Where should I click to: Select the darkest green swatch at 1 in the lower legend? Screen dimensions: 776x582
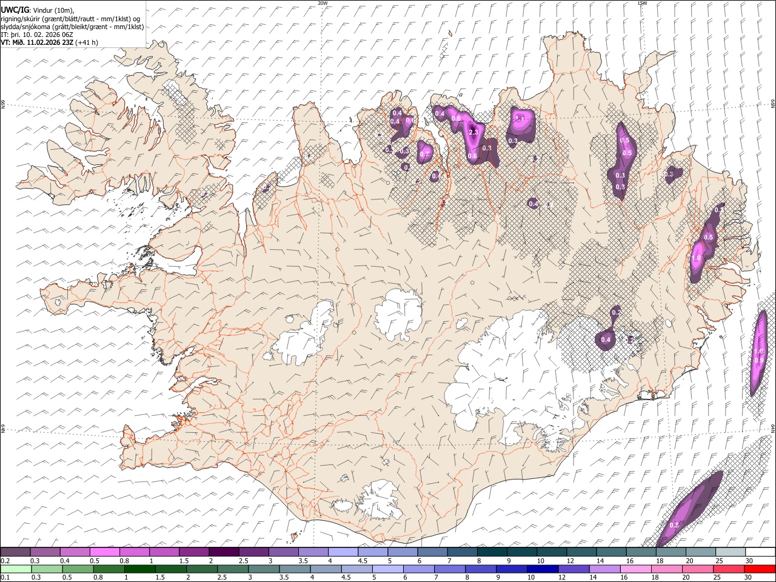tap(139, 569)
